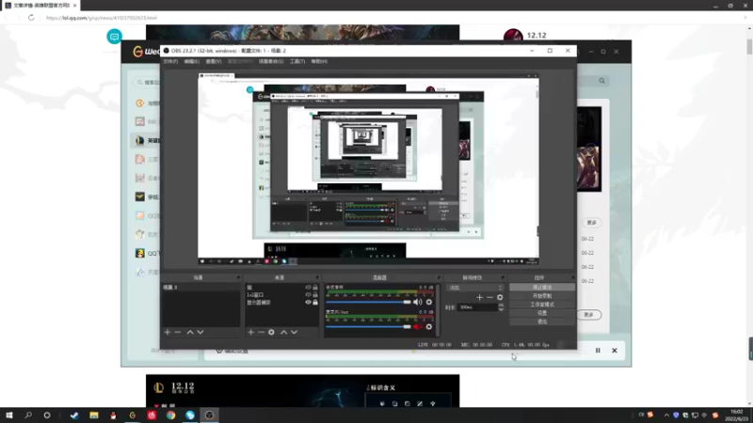Open the QQ penguin avatar item in the WeGame sidebar
The width and height of the screenshot is (753, 423).
pyautogui.click(x=139, y=253)
